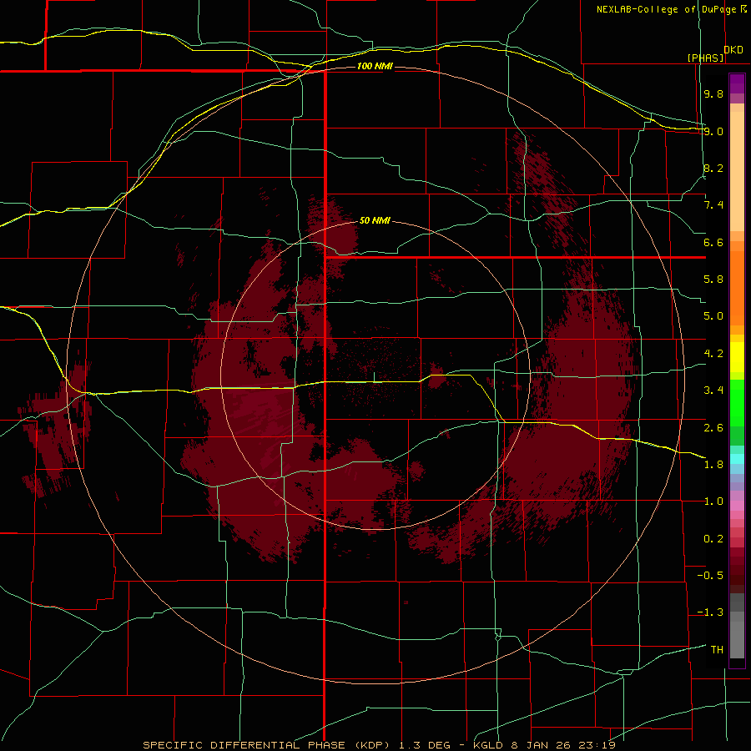Pick the yellow segment of the color bar
This screenshot has width=751, height=751.
737,357
